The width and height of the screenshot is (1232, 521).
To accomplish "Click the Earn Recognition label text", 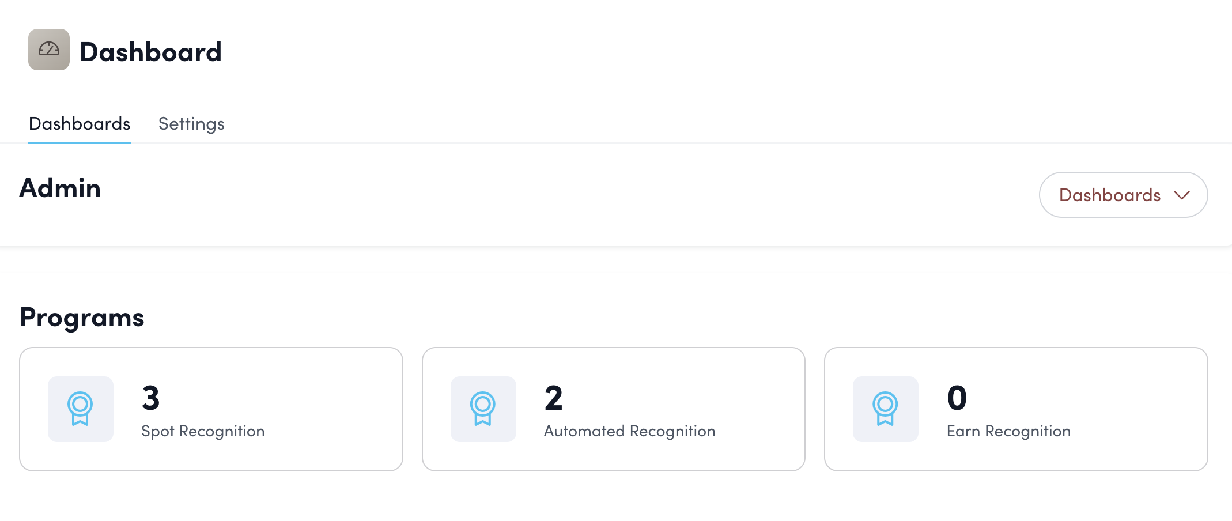I will (1008, 431).
